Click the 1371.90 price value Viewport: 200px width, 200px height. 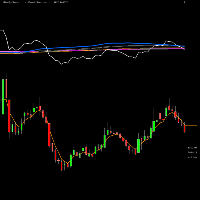coord(192,148)
